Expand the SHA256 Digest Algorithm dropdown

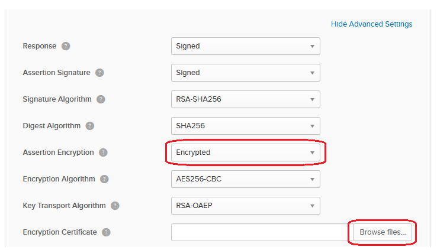[x=246, y=126]
